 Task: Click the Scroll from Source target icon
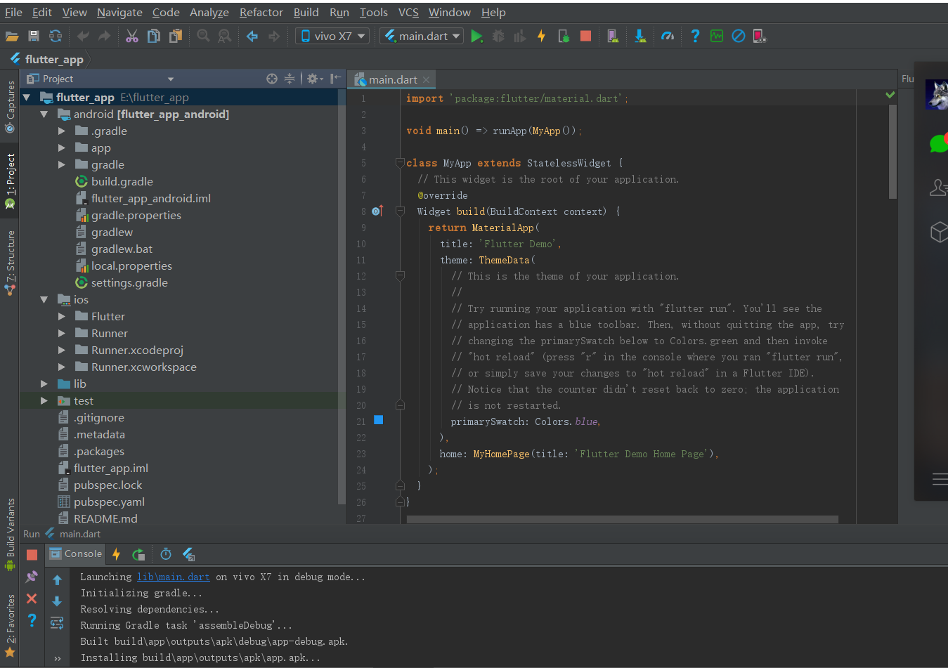pyautogui.click(x=272, y=79)
